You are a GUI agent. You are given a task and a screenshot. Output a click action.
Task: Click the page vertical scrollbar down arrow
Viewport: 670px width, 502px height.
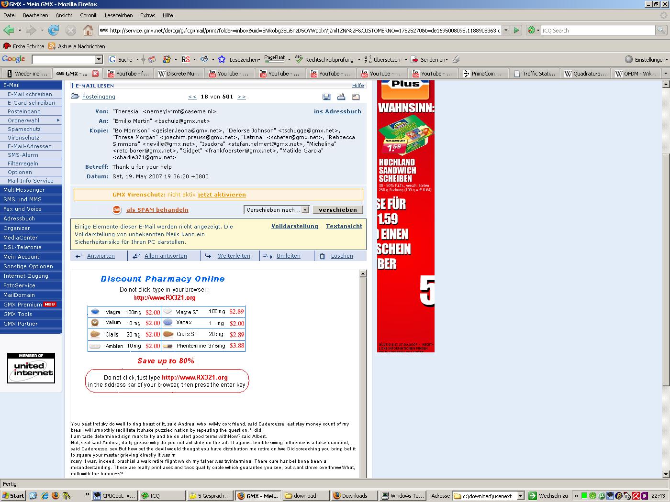[666, 474]
